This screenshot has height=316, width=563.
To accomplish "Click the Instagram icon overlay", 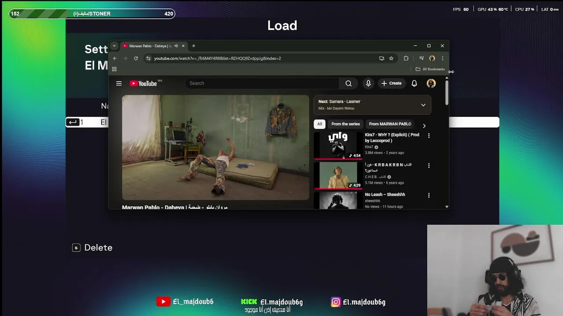I will 336,302.
